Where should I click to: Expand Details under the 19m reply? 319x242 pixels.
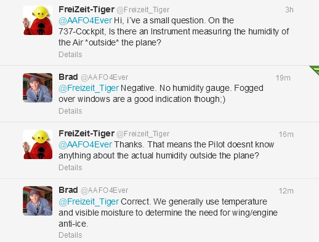(70, 111)
